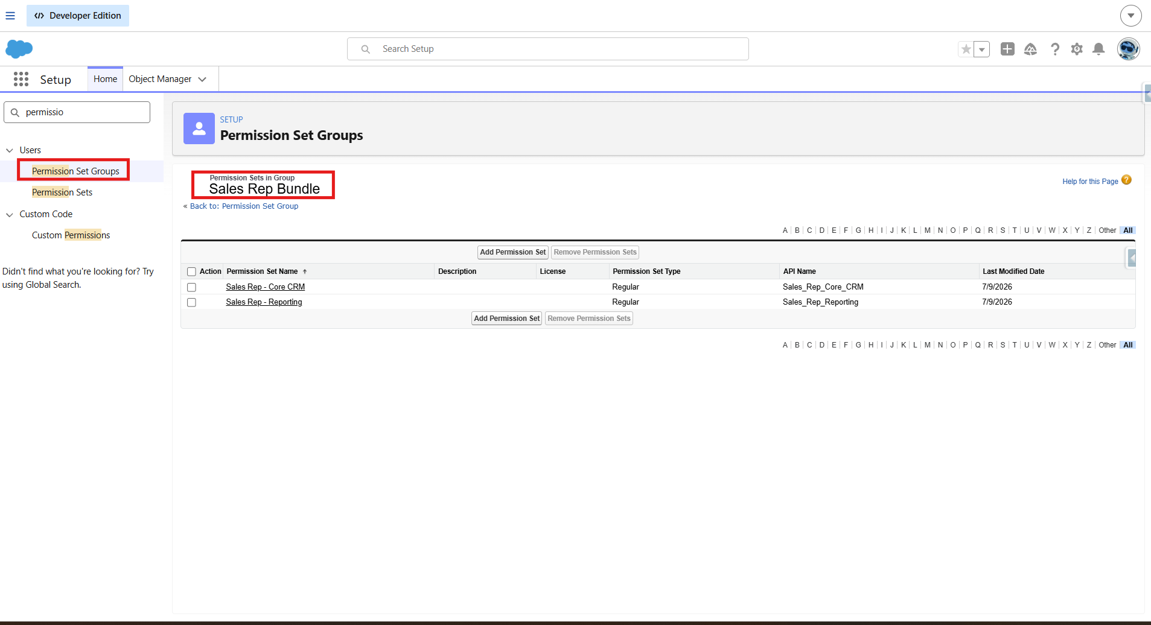Click the Search Setup magnifier icon
Screen dimensions: 1151x625
pos(365,49)
